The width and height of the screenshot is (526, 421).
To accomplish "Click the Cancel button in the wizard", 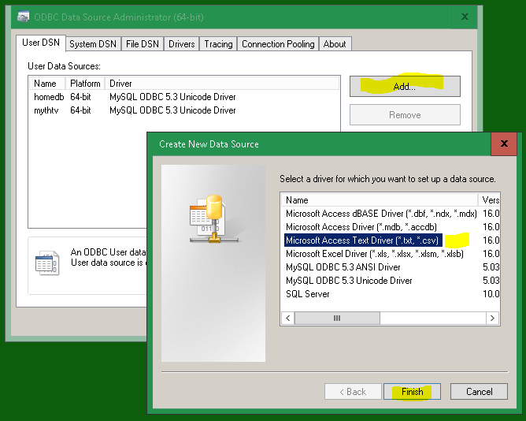I will coord(479,392).
